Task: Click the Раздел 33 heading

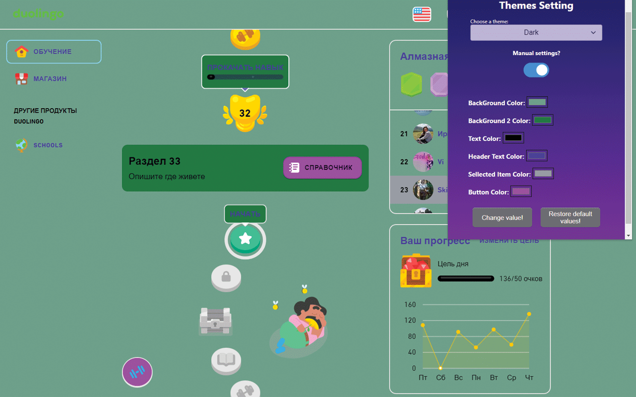Action: tap(155, 161)
